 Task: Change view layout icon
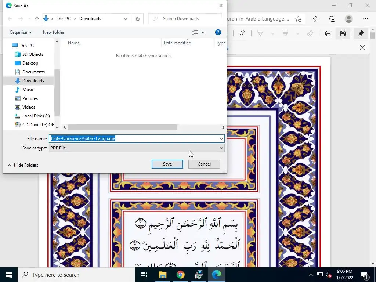click(x=195, y=32)
